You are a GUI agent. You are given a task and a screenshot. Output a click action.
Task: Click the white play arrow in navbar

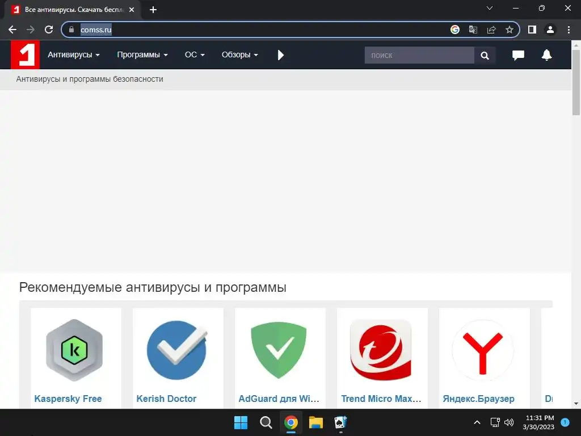[x=280, y=55]
